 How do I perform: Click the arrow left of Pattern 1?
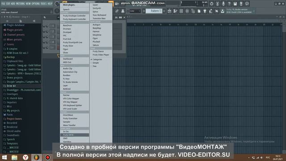pyautogui.click(x=144, y=11)
